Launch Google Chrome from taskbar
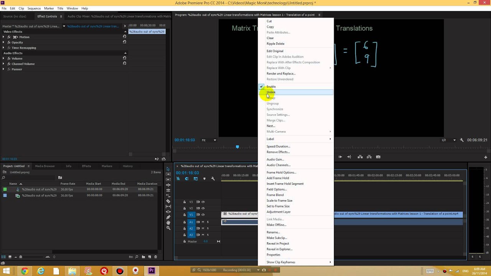491x276 pixels. coord(25,271)
